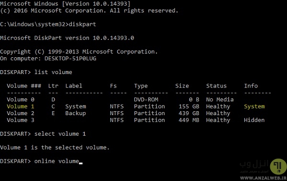
Task: Click the '439 GB' size value
Action: (189, 113)
